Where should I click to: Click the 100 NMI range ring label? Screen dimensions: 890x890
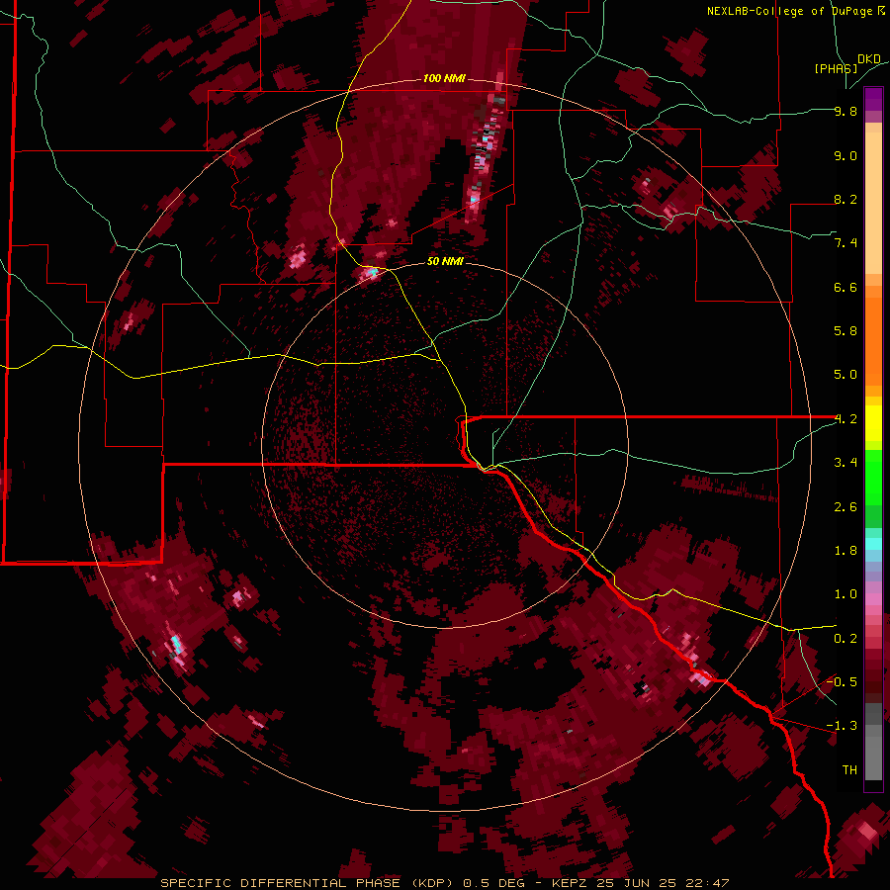pyautogui.click(x=444, y=78)
